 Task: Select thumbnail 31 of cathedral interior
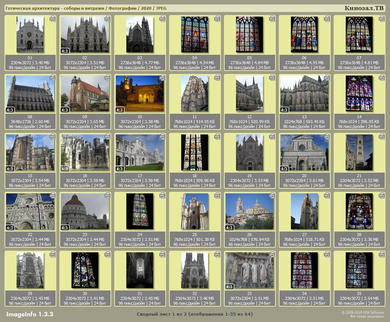(x=140, y=270)
